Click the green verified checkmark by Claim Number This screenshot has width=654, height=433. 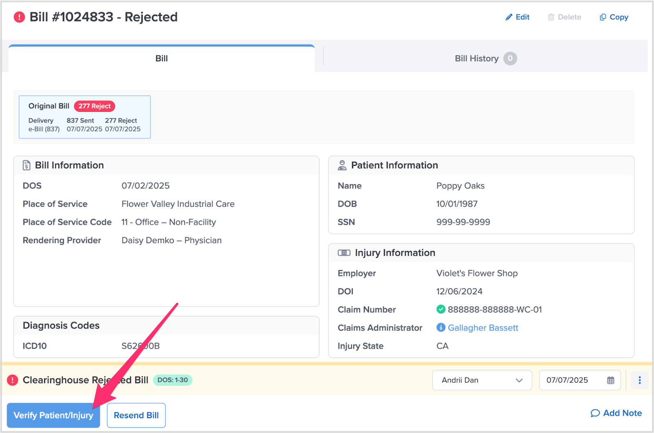[x=441, y=309]
